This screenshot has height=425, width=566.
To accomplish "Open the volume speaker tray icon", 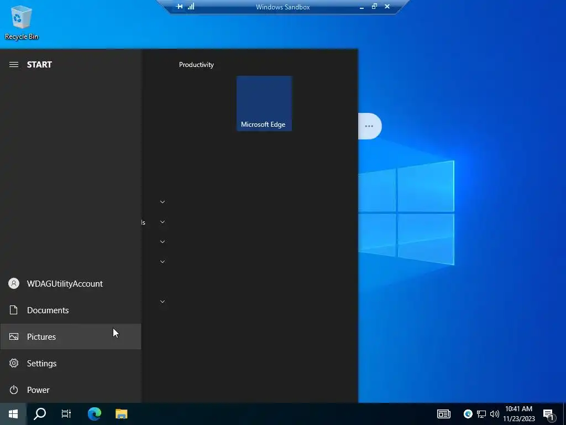I will pyautogui.click(x=495, y=414).
